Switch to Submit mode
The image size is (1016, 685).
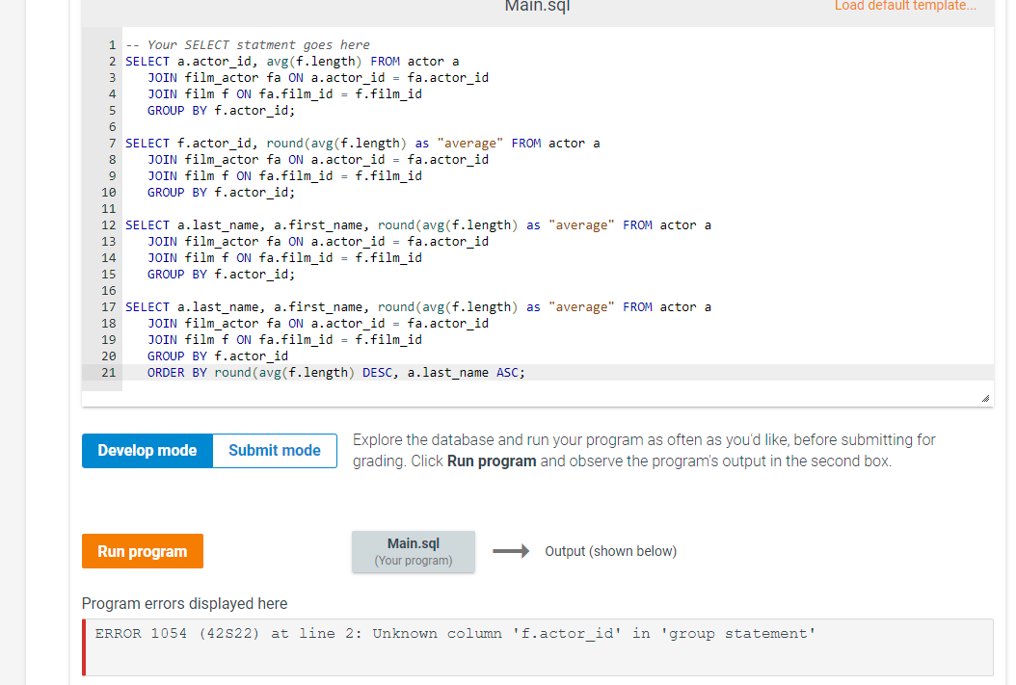pos(275,451)
